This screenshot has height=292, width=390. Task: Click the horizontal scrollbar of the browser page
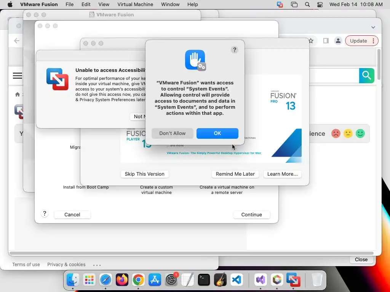point(192,253)
